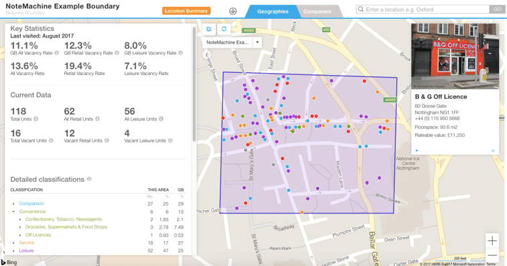Open the NoteMachine Exa... boundary dropdown arrow
The width and height of the screenshot is (507, 266).
tap(258, 42)
